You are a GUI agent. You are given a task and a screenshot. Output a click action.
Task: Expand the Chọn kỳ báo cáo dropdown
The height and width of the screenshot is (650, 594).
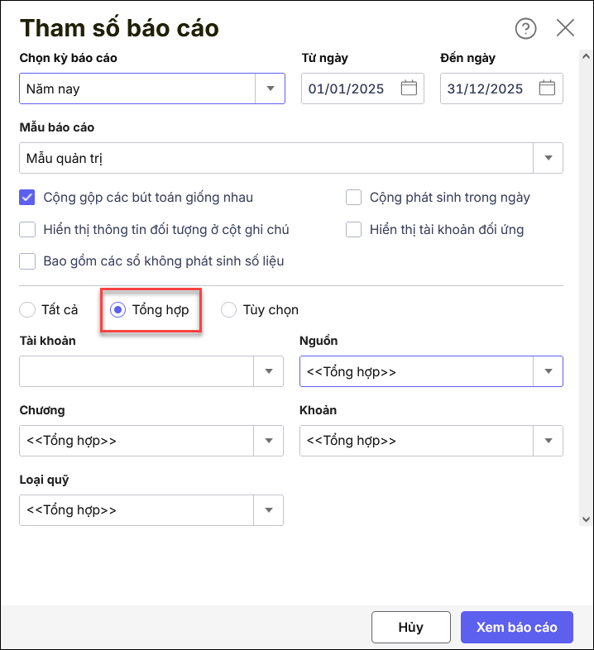point(270,88)
